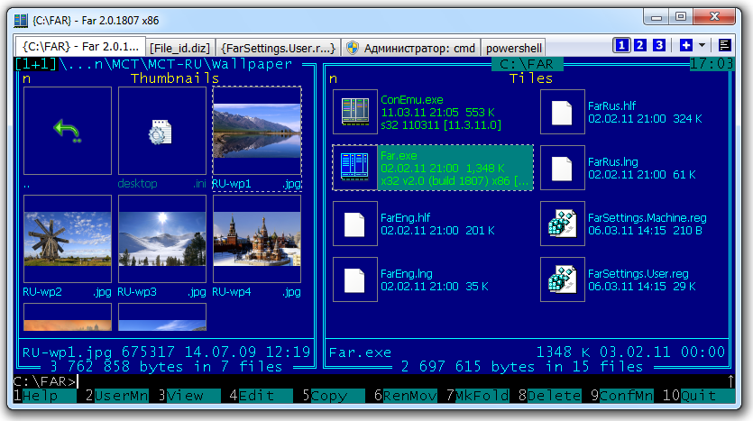Click the new console plus icon
The image size is (753, 421).
pos(685,46)
